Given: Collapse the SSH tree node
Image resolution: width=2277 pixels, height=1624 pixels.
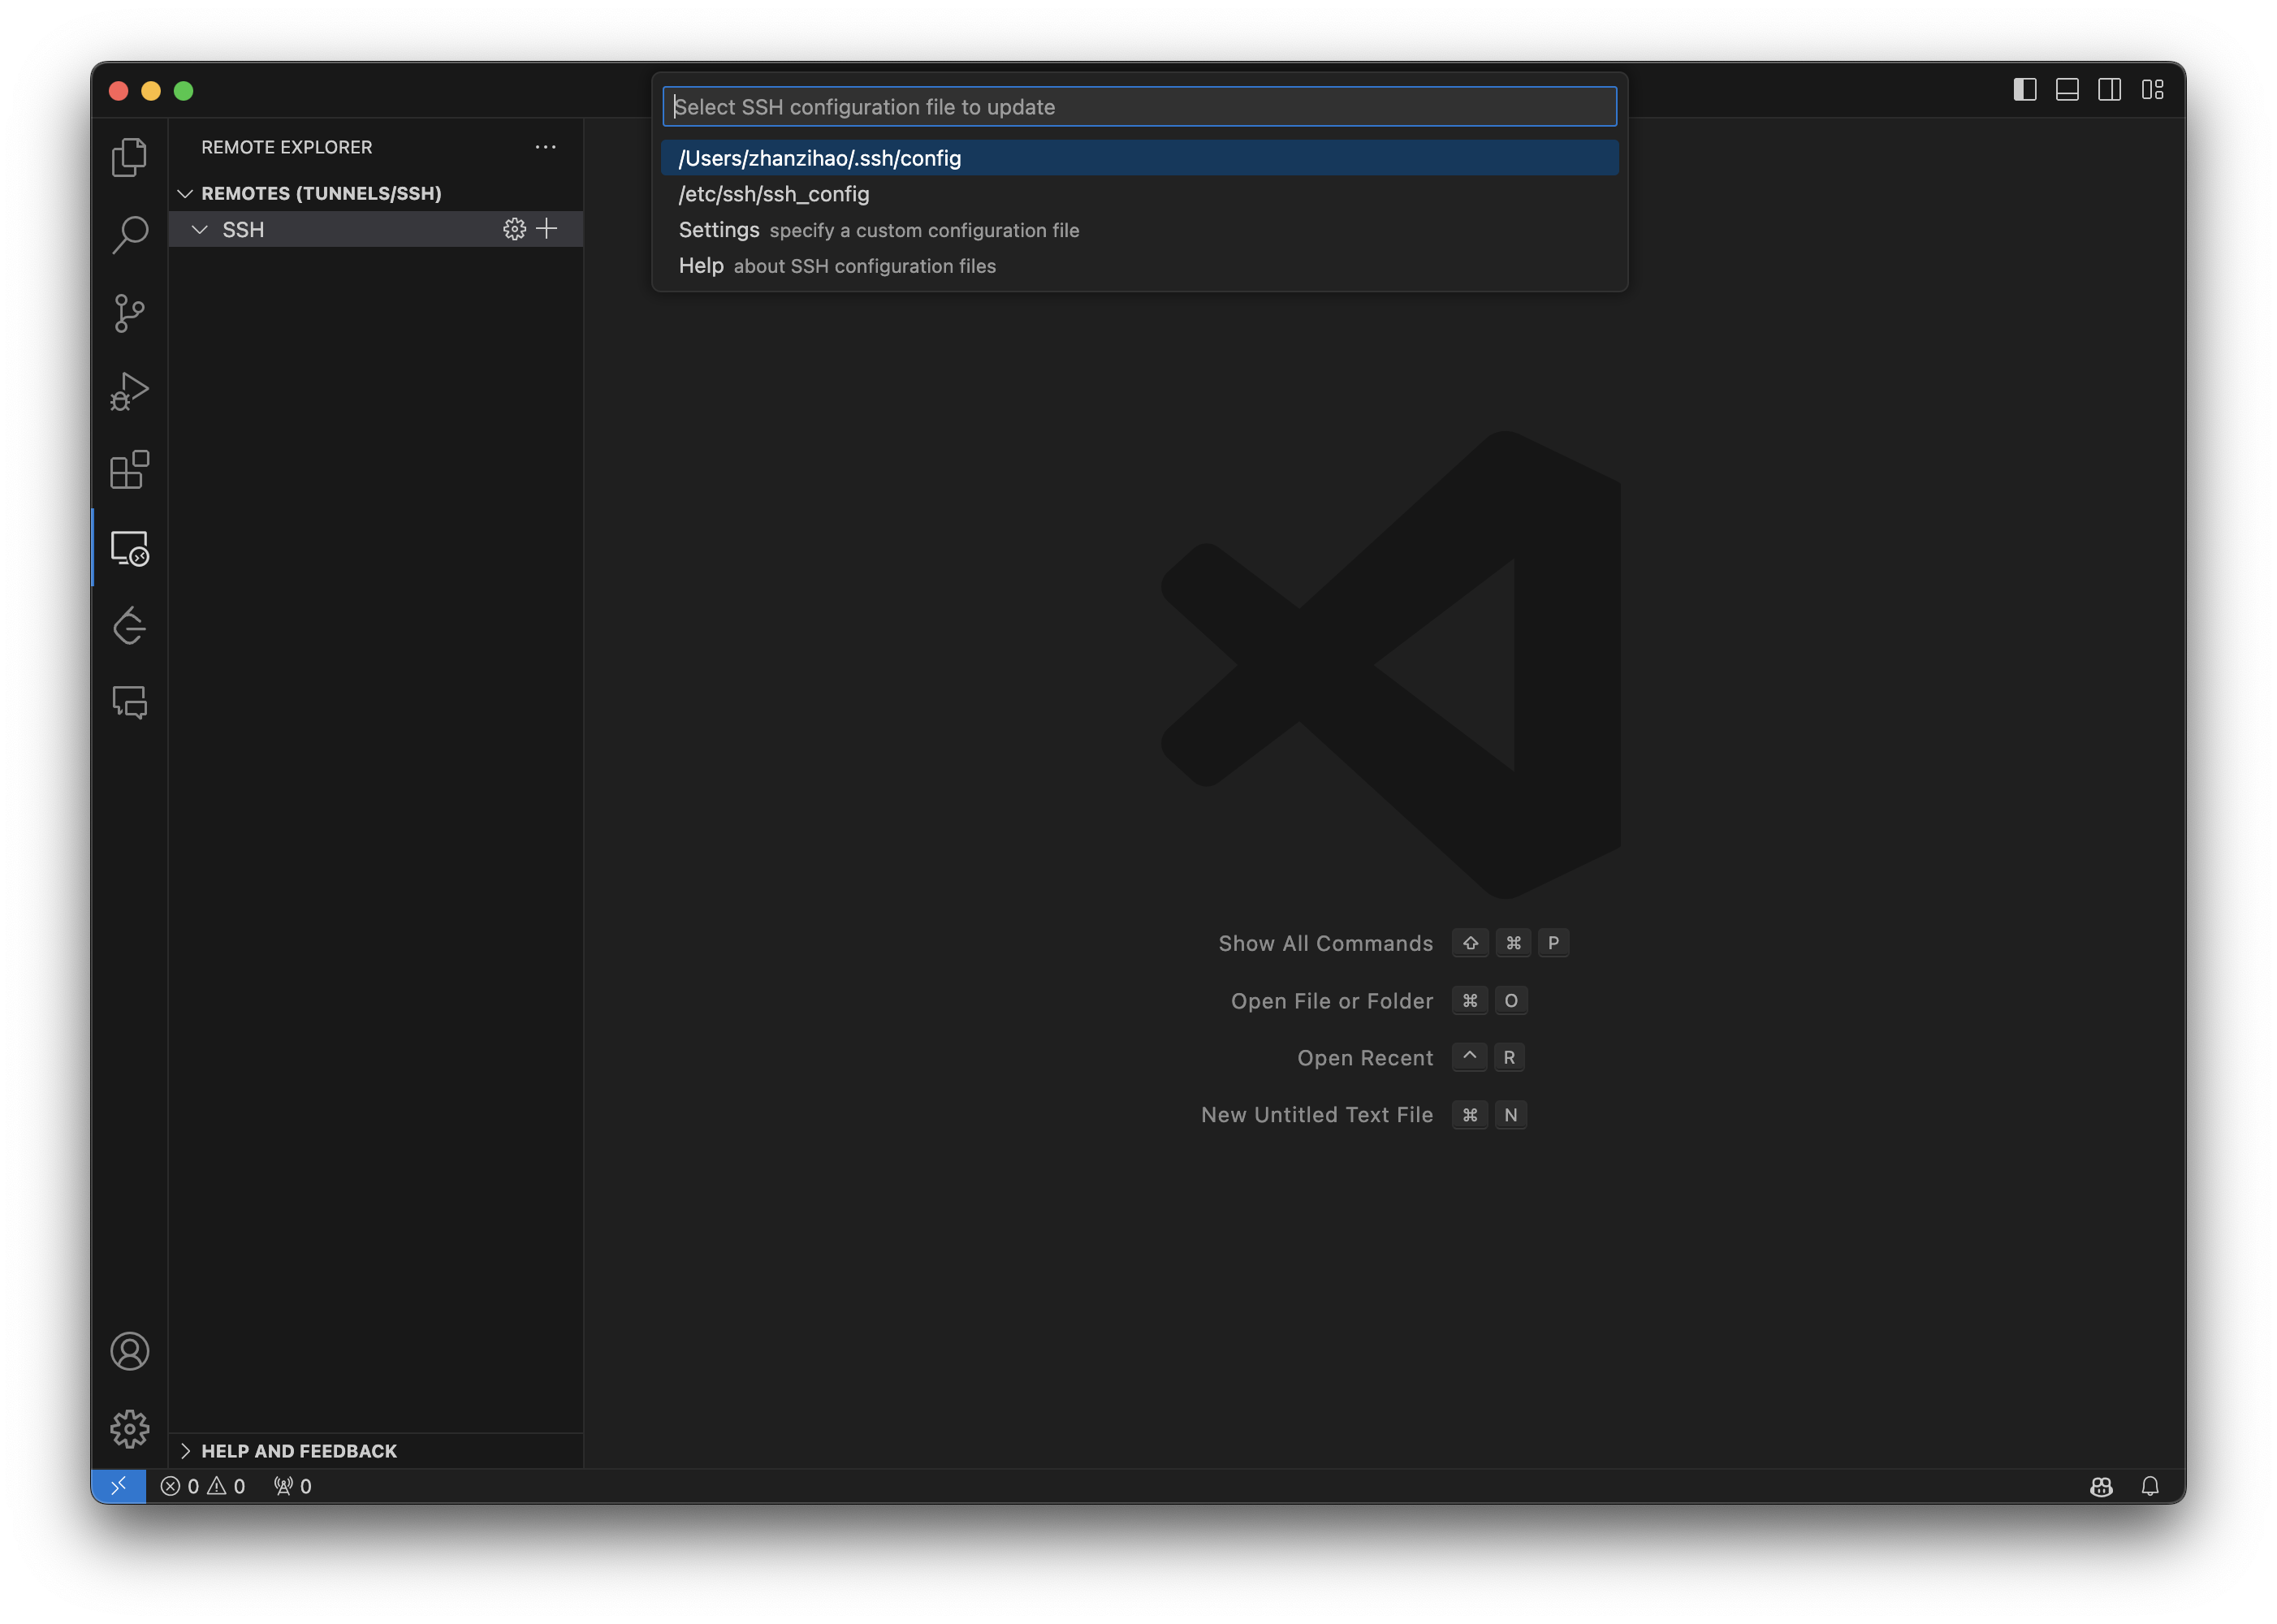Looking at the screenshot, I should pos(200,230).
